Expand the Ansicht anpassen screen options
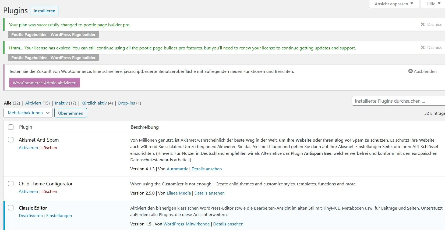Image resolution: width=445 pixels, height=230 pixels. click(x=394, y=4)
